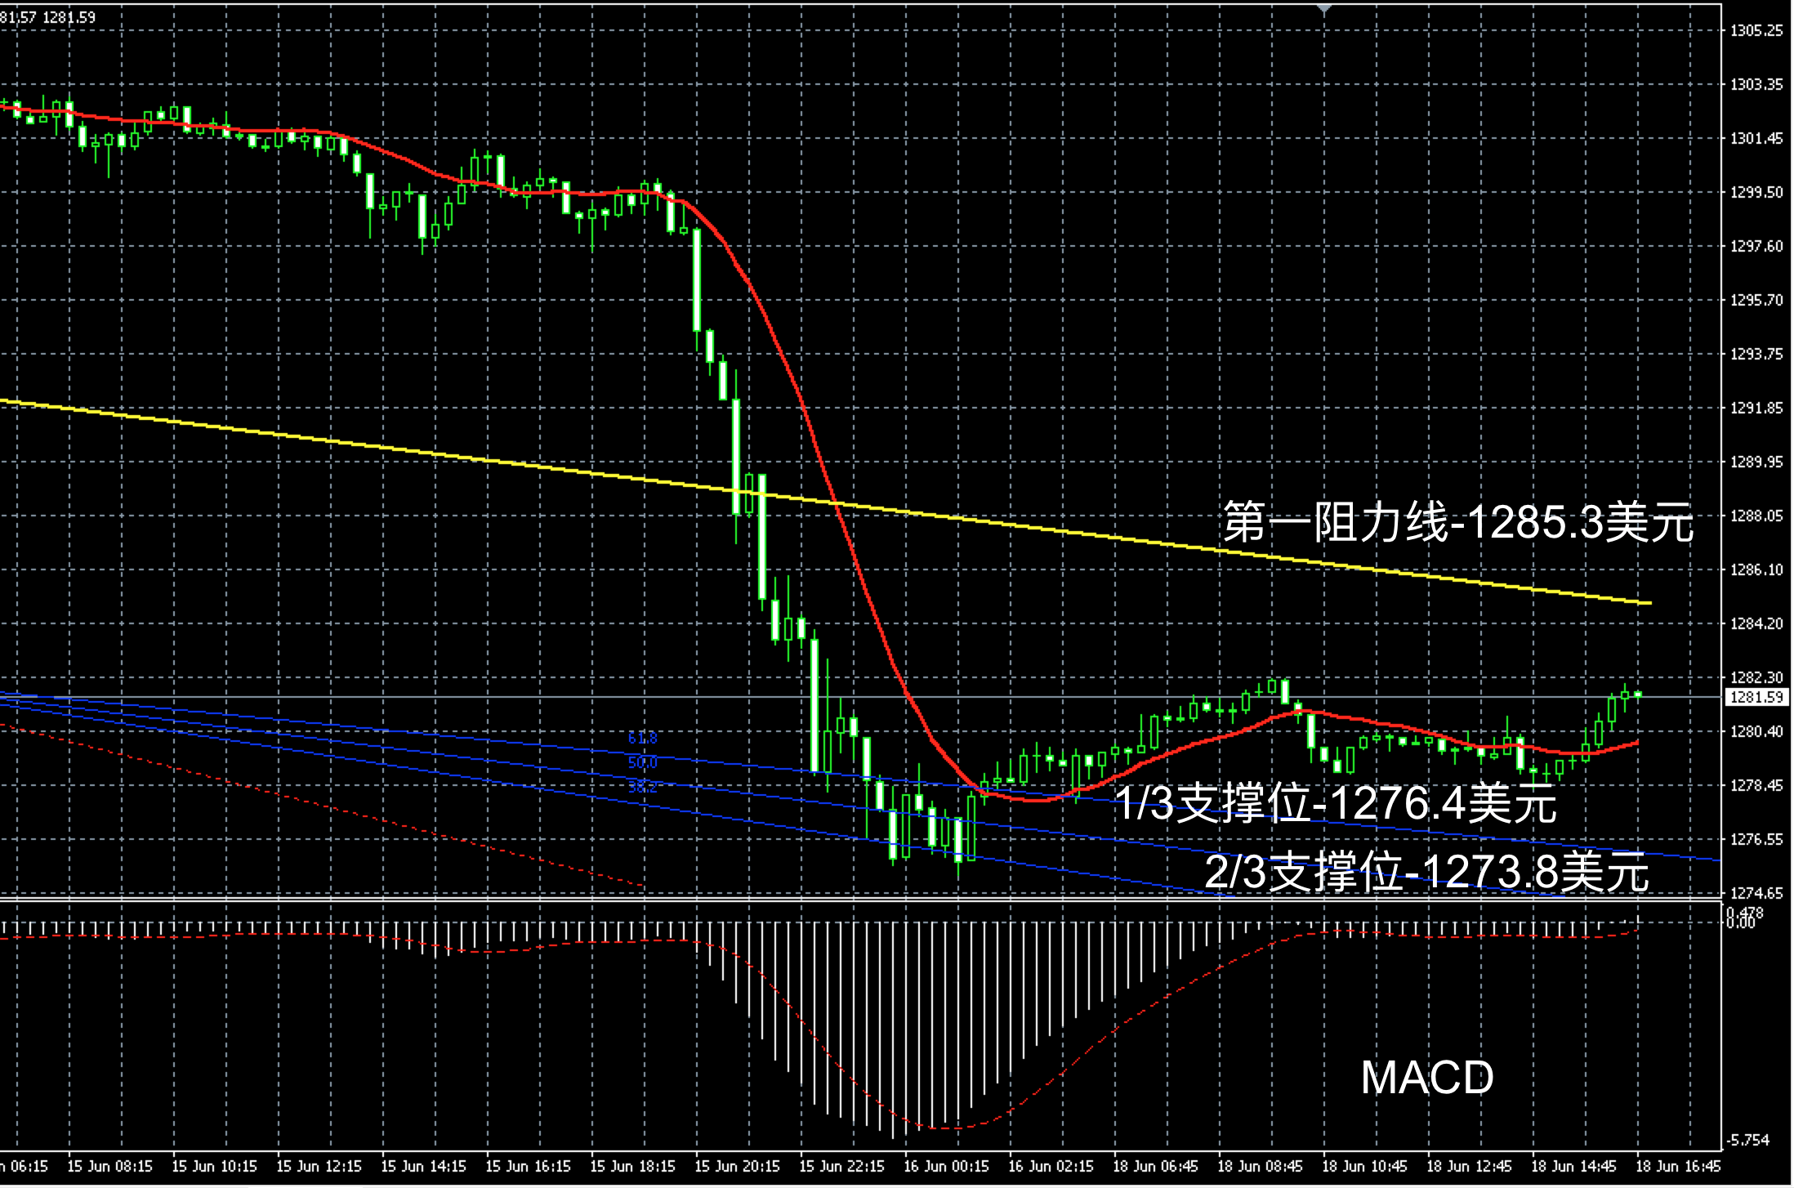Select the 1/3支撑位-1276.4美元 text label
Image resolution: width=1794 pixels, height=1188 pixels.
point(1336,803)
